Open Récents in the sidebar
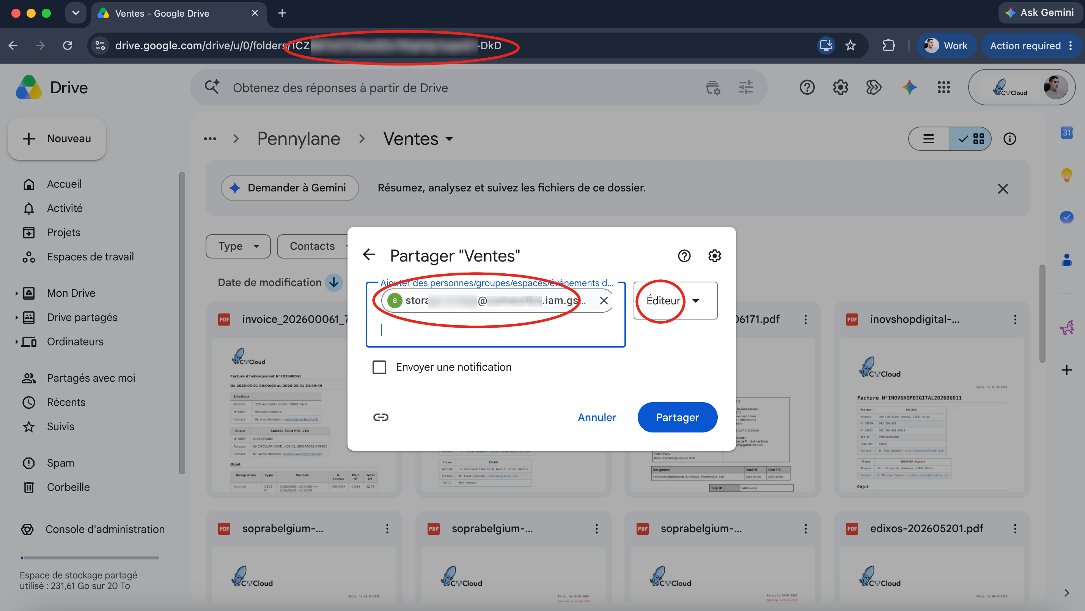Screen dimensions: 1085x611 (66, 402)
